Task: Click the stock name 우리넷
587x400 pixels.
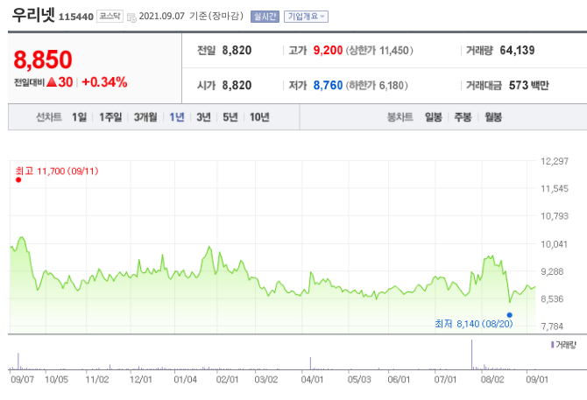Action: point(33,16)
